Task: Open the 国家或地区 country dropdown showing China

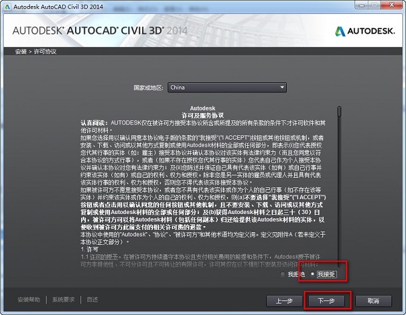Action: (x=227, y=88)
